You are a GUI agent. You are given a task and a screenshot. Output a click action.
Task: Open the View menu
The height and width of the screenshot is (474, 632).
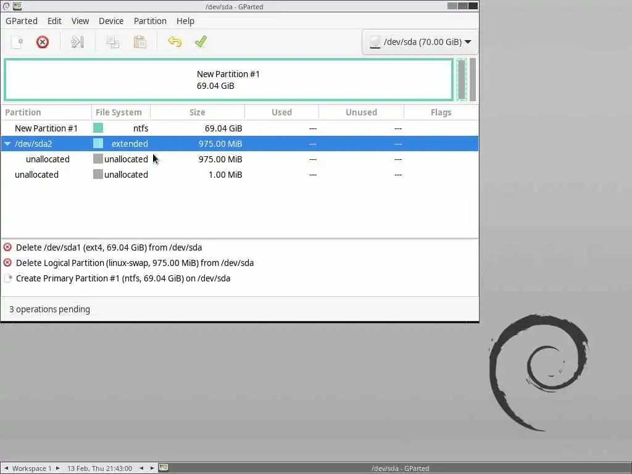point(80,21)
